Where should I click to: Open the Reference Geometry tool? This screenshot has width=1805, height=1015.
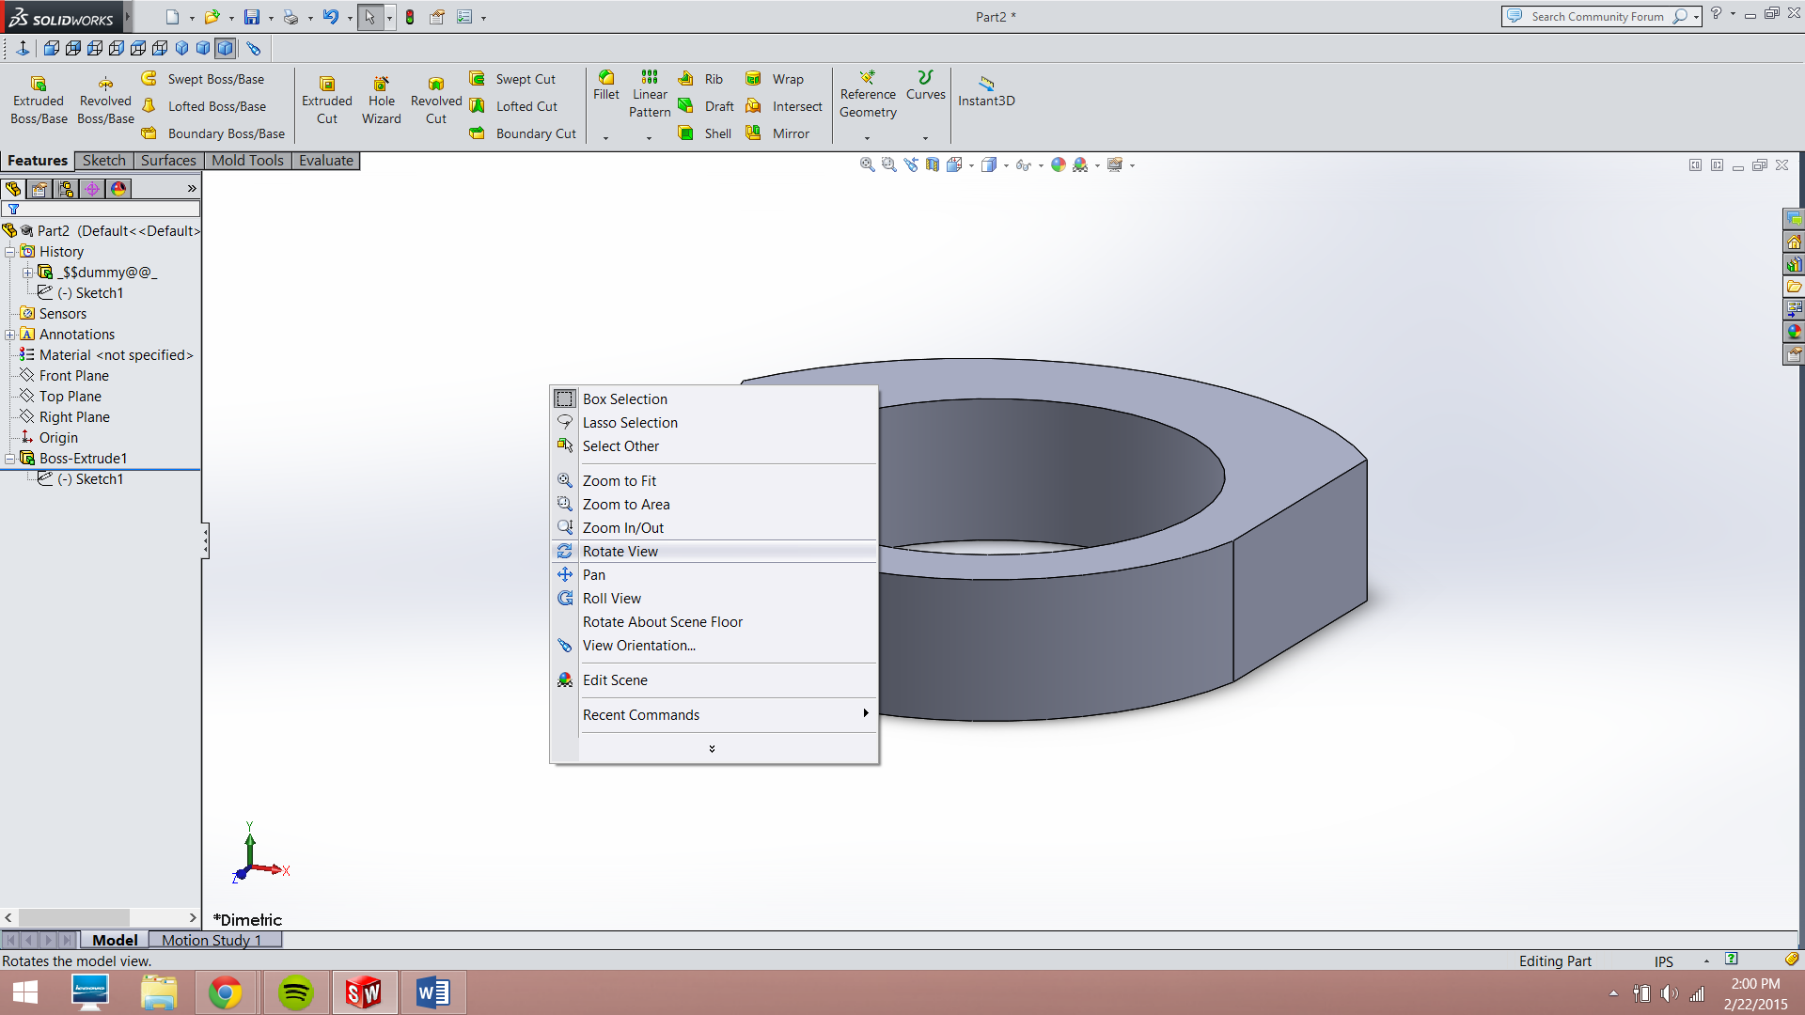pos(867,98)
